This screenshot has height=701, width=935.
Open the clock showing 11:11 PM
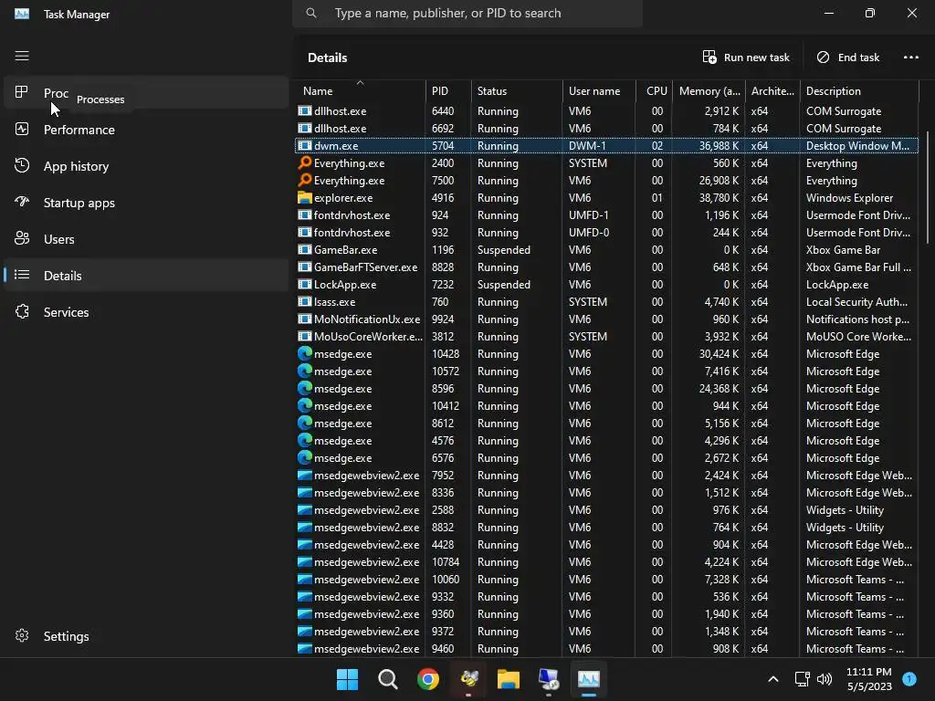869,679
